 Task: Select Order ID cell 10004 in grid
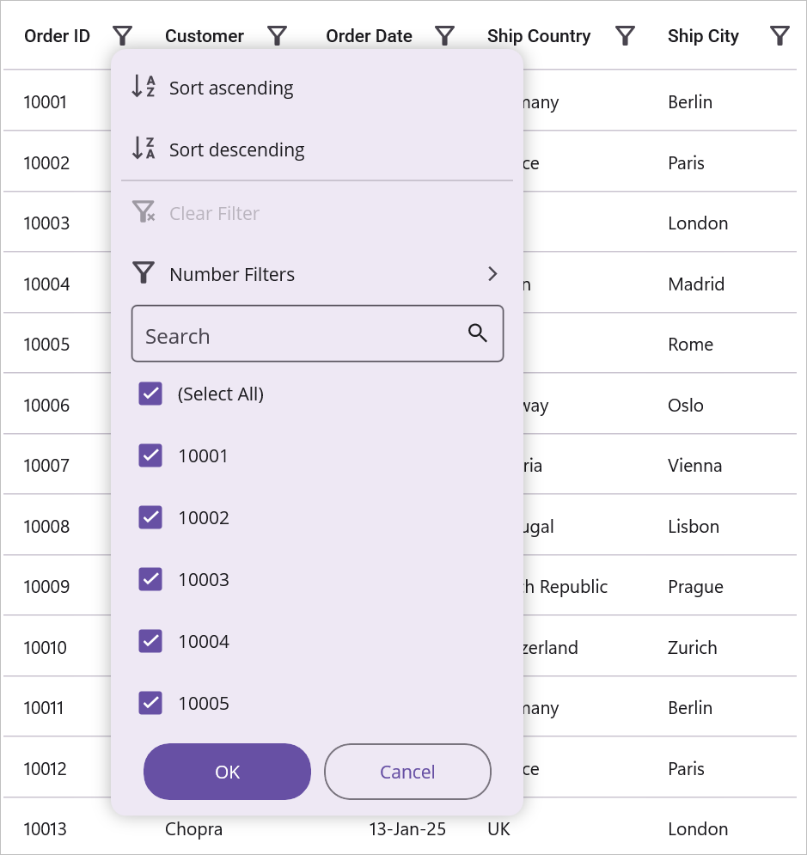(x=46, y=284)
